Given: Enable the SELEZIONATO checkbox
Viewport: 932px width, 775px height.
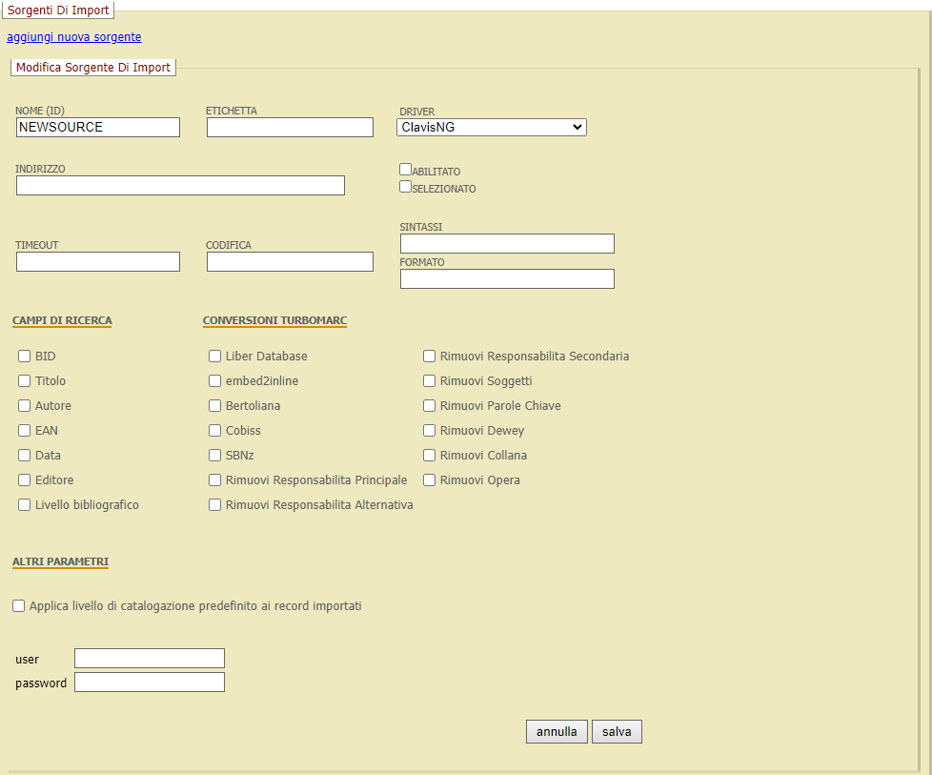Looking at the screenshot, I should pyautogui.click(x=405, y=187).
